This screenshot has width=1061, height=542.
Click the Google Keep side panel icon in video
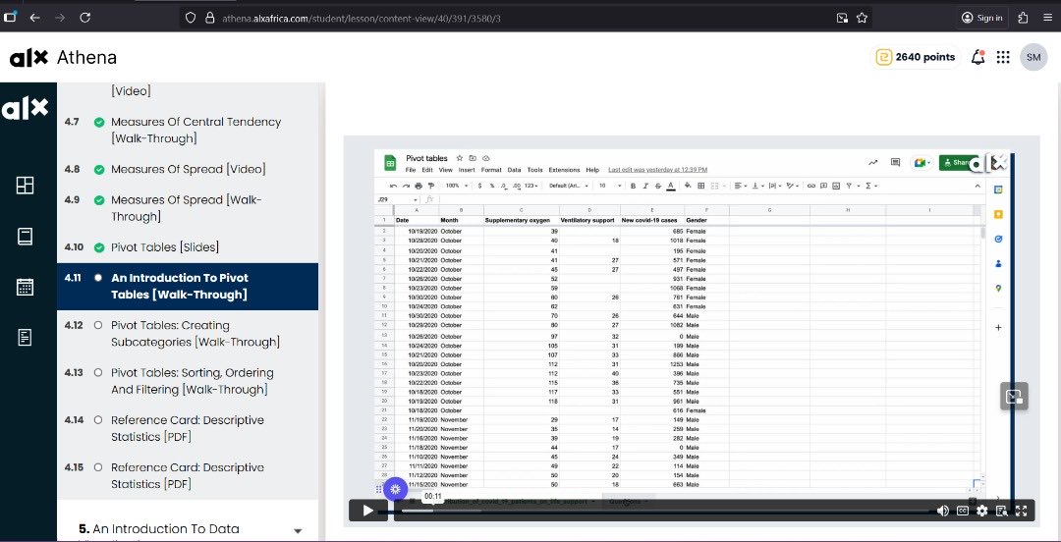point(998,214)
